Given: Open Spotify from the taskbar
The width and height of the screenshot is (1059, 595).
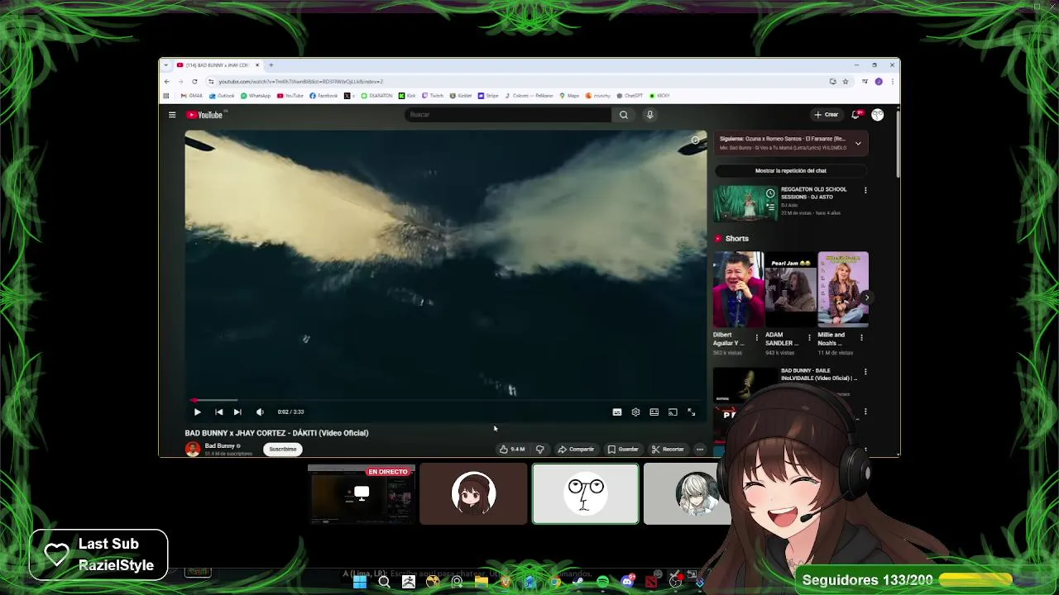Looking at the screenshot, I should click(602, 582).
